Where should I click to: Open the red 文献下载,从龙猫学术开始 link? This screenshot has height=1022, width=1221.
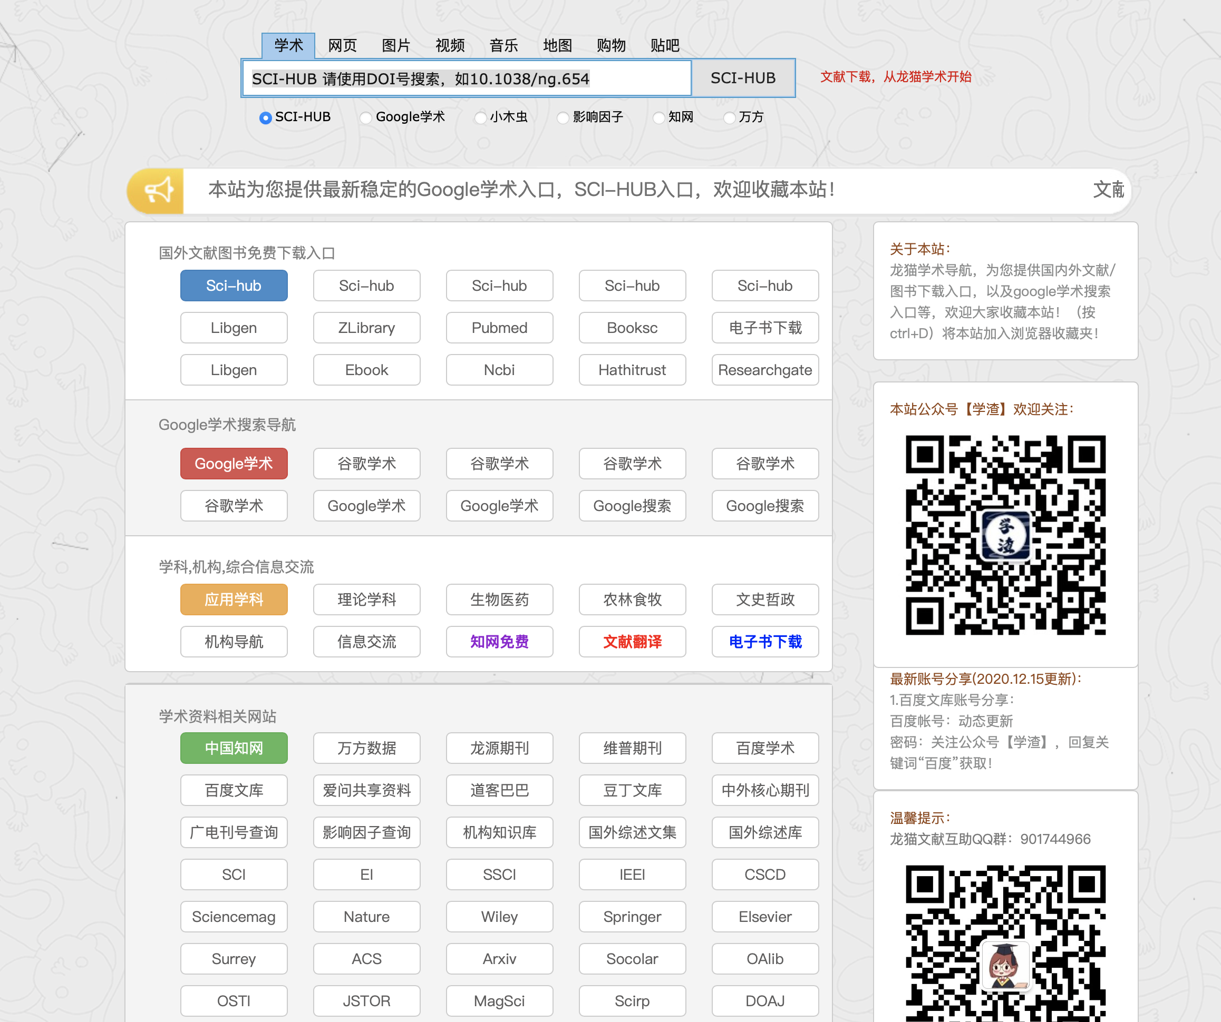[895, 77]
